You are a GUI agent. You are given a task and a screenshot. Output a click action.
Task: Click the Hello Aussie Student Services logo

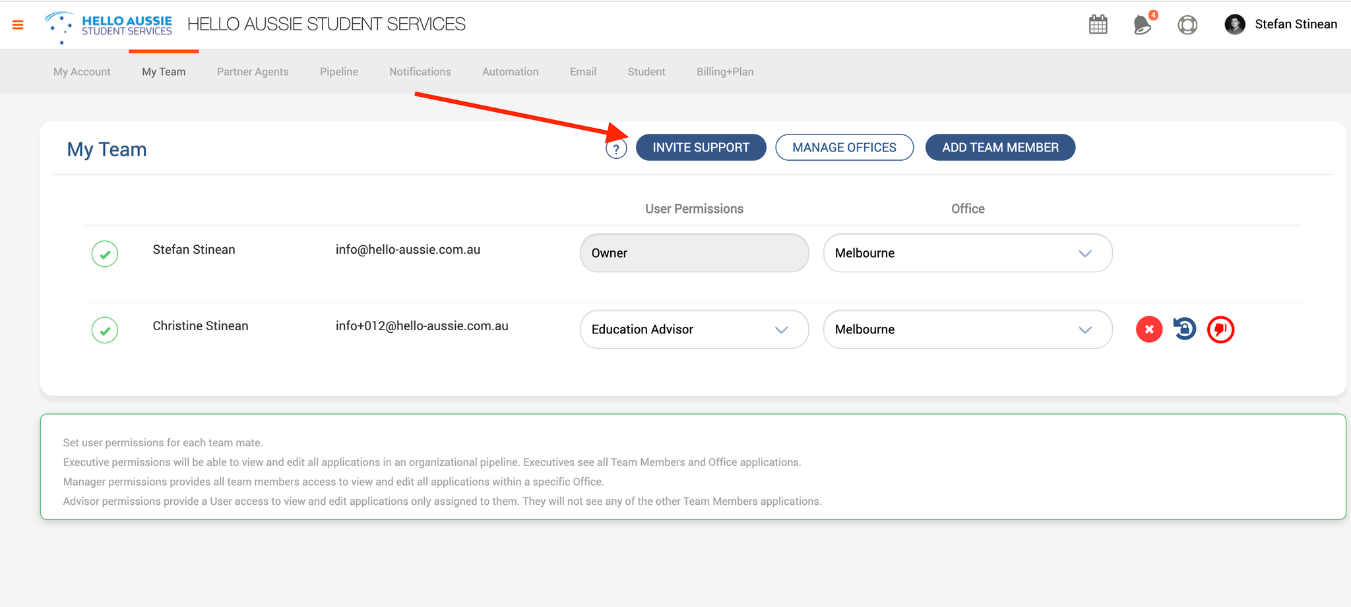[109, 26]
